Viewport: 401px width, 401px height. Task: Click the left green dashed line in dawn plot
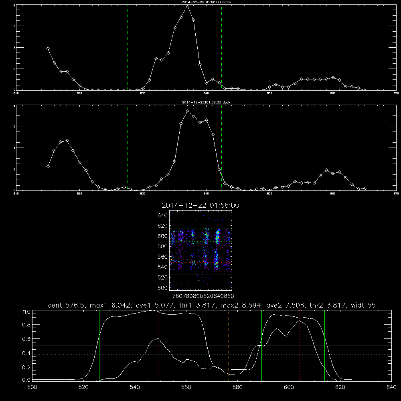click(x=128, y=48)
